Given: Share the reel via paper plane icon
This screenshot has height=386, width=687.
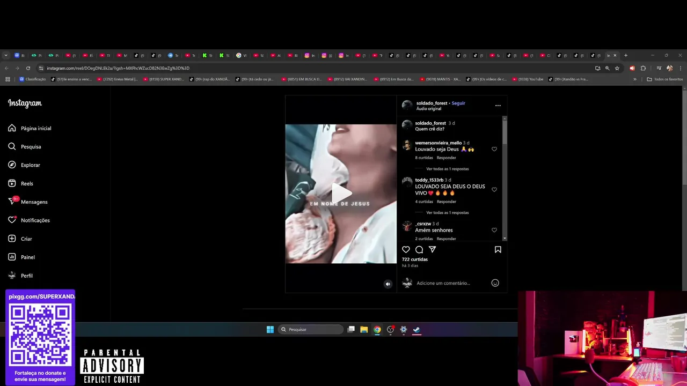Looking at the screenshot, I should [432, 249].
